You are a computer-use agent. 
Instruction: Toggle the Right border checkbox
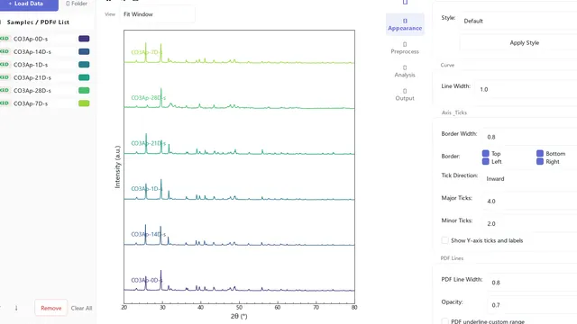click(x=540, y=162)
